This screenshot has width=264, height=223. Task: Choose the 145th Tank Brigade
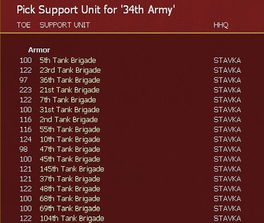click(x=72, y=169)
